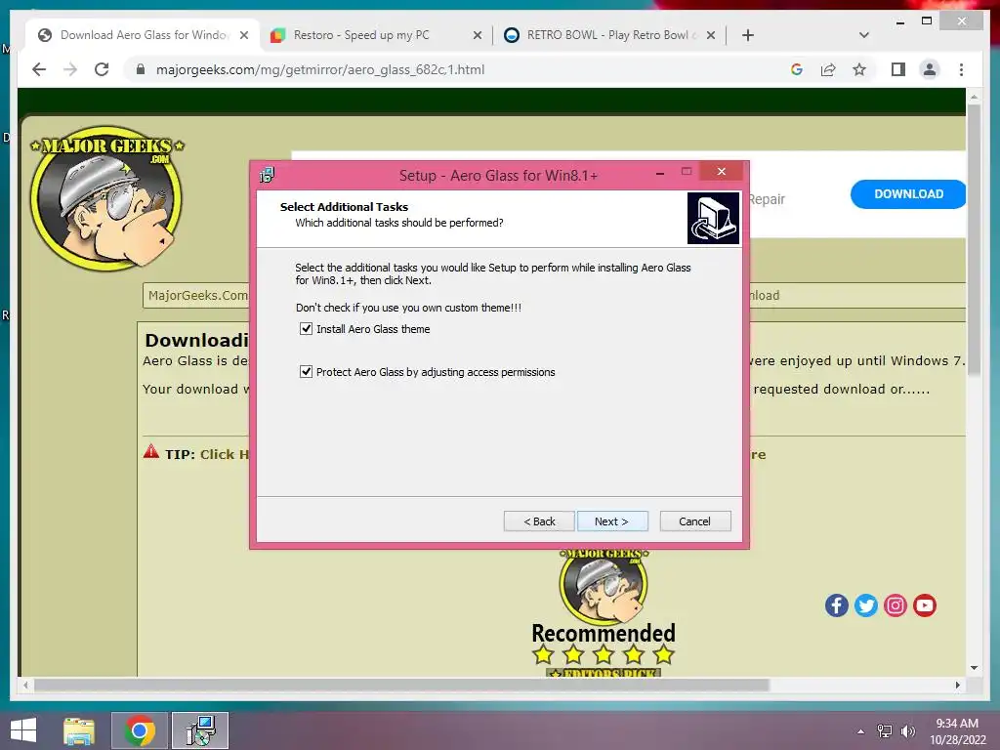Image resolution: width=1000 pixels, height=750 pixels.
Task: Click the page vertical scrollbar thumb
Action: coord(974,239)
